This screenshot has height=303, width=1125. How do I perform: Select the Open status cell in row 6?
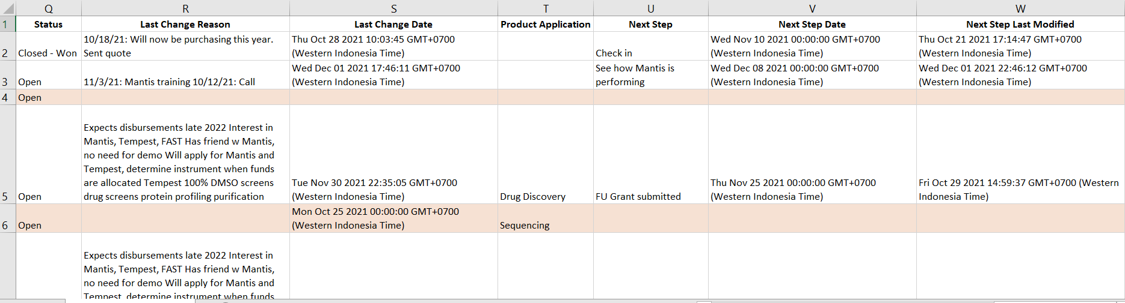click(x=49, y=218)
